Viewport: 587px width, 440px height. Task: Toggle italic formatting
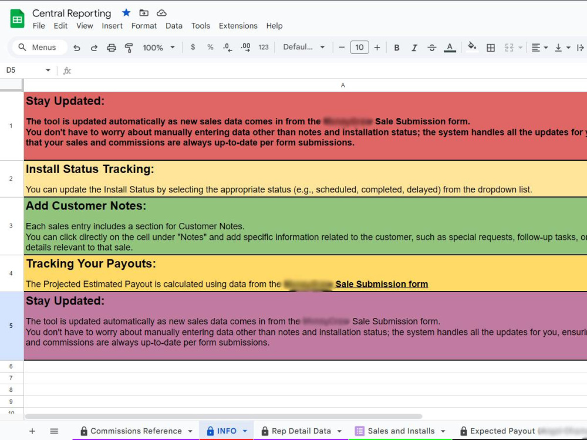(x=414, y=48)
